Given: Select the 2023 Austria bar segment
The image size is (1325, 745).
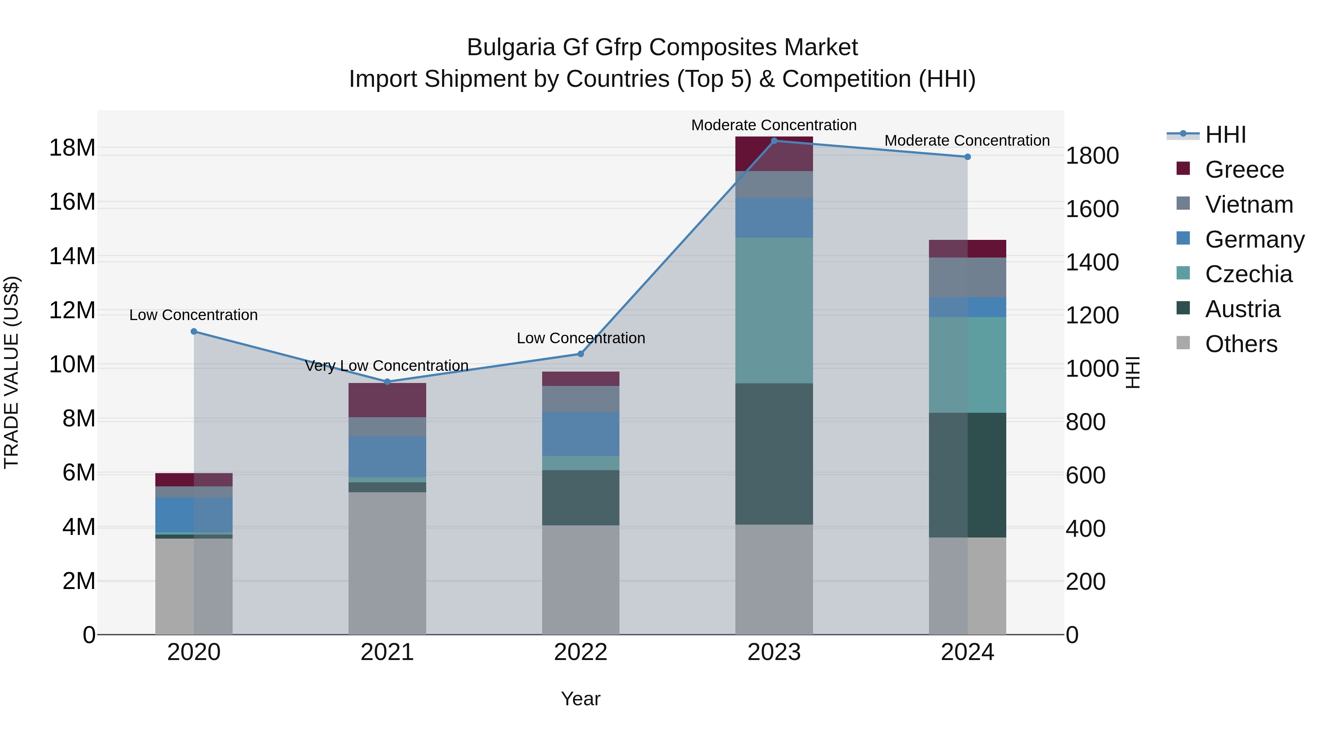Looking at the screenshot, I should [774, 454].
